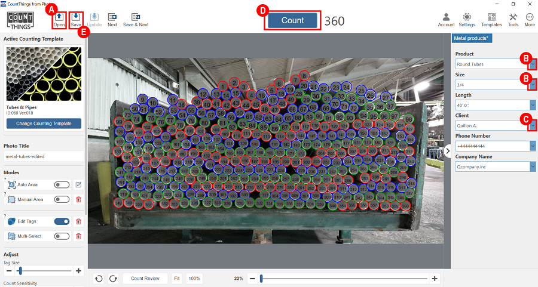Open the Account icon

[446, 17]
